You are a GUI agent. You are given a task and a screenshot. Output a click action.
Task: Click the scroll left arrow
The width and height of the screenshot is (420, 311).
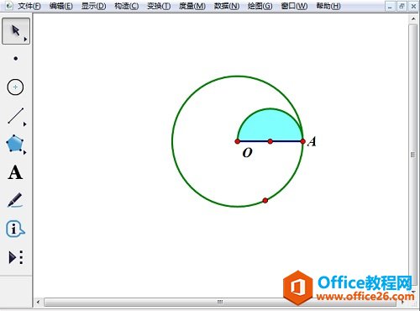pos(39,303)
